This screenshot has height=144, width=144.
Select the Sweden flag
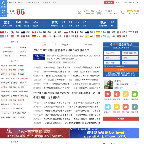(108, 32)
